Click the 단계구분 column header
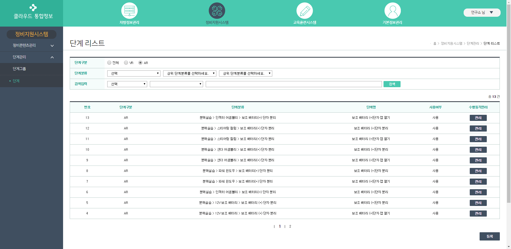This screenshot has height=249, width=511. [126, 107]
